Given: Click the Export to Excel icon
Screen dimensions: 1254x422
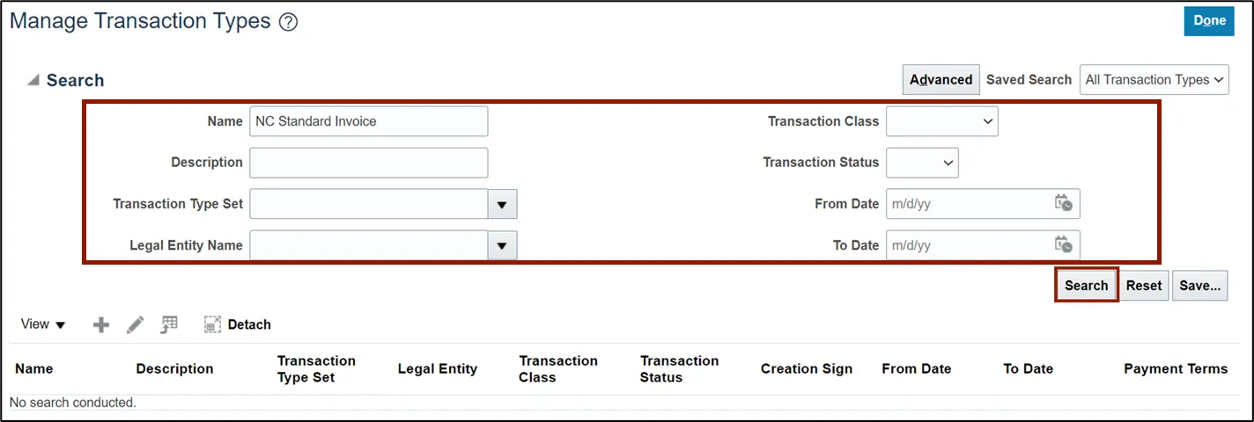Looking at the screenshot, I should tap(169, 324).
